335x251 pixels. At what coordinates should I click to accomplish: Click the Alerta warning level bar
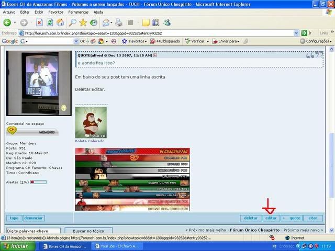38,182
